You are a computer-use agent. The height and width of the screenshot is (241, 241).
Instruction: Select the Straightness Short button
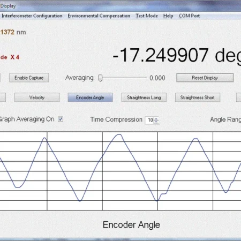click(198, 97)
